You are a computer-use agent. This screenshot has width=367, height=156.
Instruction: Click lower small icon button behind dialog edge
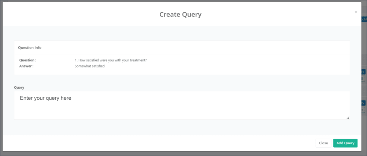point(363,110)
